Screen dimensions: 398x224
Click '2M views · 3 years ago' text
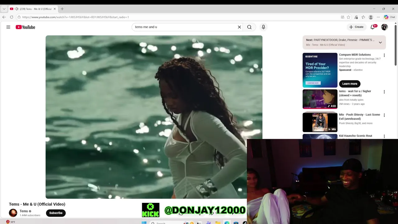tap(352, 104)
